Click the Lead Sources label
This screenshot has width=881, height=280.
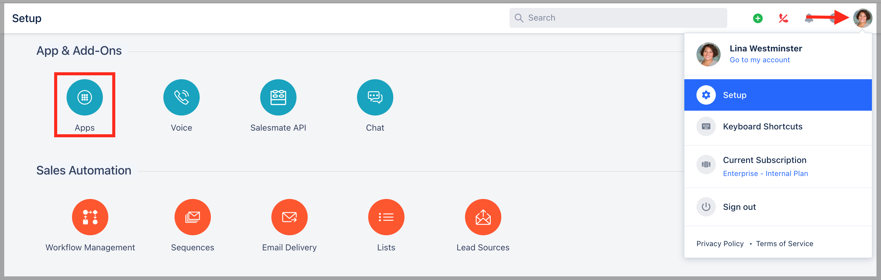(x=483, y=248)
